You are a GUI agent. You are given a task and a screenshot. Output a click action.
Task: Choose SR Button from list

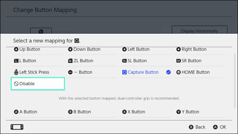point(200,61)
